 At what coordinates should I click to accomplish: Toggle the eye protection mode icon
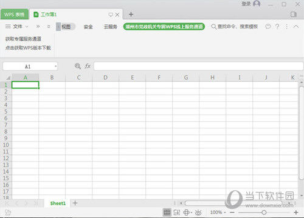click(198, 213)
